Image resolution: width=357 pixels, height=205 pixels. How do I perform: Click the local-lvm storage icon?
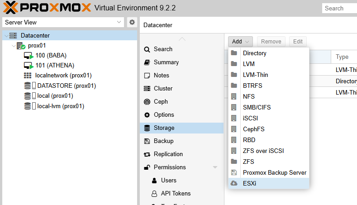click(28, 106)
